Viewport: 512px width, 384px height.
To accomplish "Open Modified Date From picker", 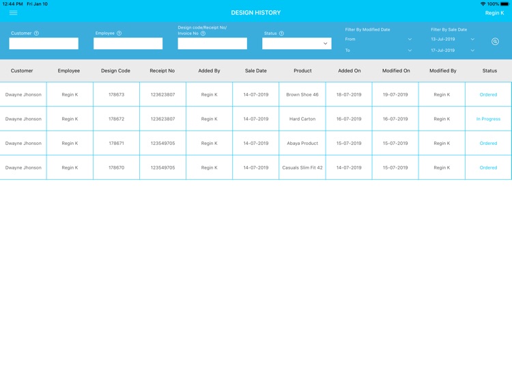I will (378, 39).
